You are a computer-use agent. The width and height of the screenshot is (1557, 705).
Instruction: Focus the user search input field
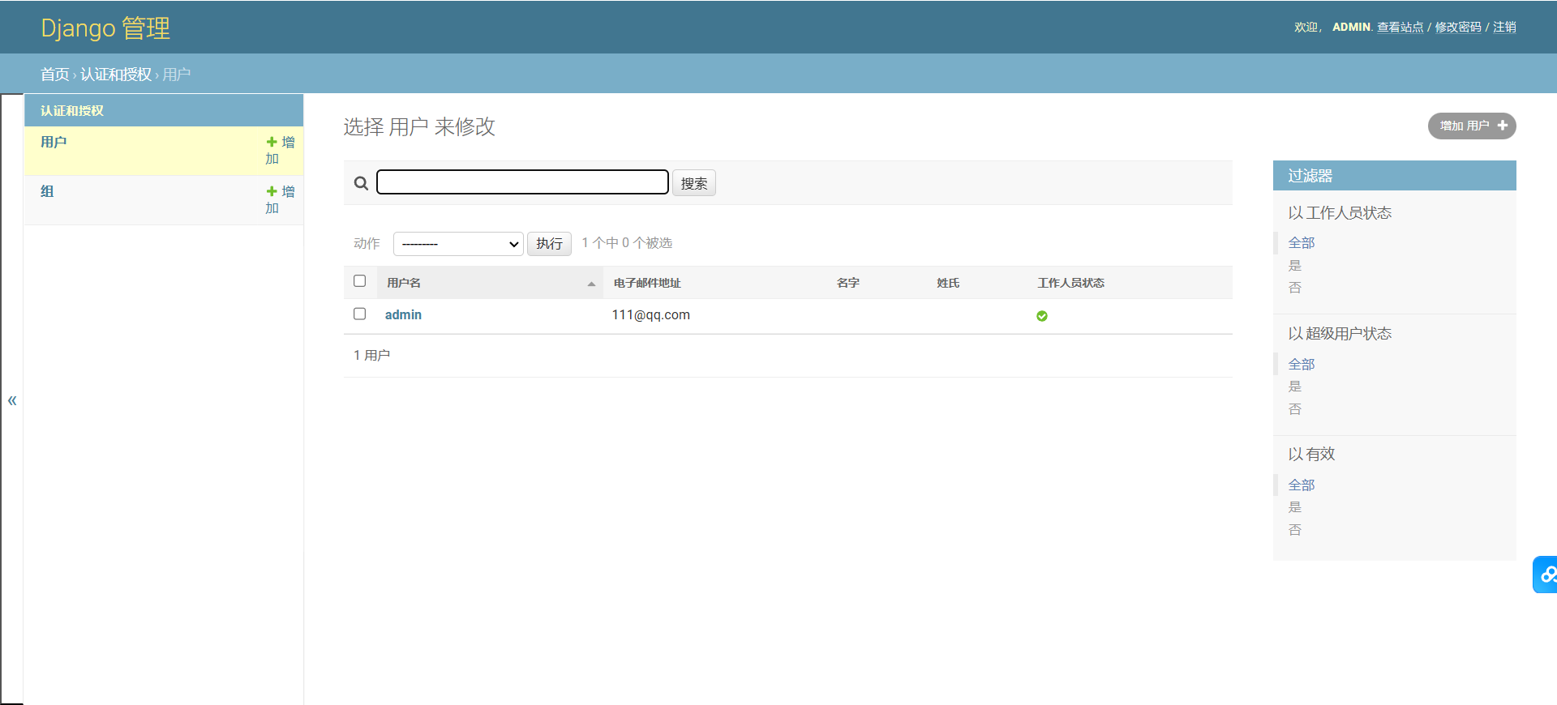point(522,182)
